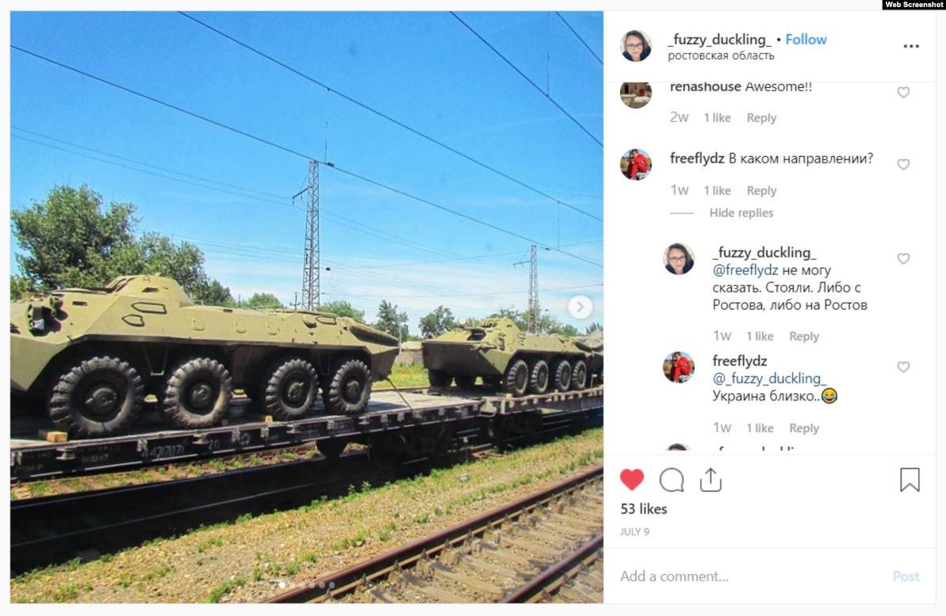Open _fuzzy_duckling_ profile picture in header

[636, 47]
